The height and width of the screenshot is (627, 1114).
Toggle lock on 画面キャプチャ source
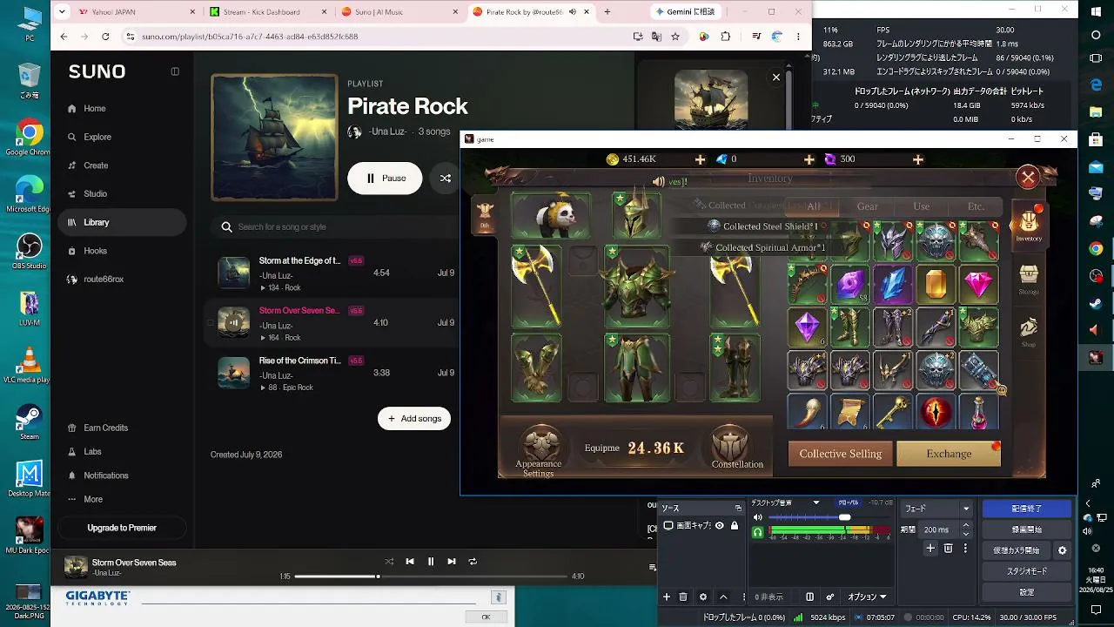coord(735,526)
